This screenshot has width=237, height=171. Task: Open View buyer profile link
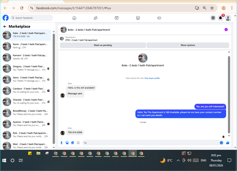152,78
